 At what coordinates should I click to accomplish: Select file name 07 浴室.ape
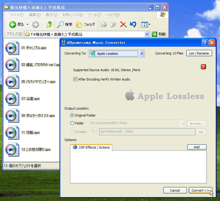point(30,99)
